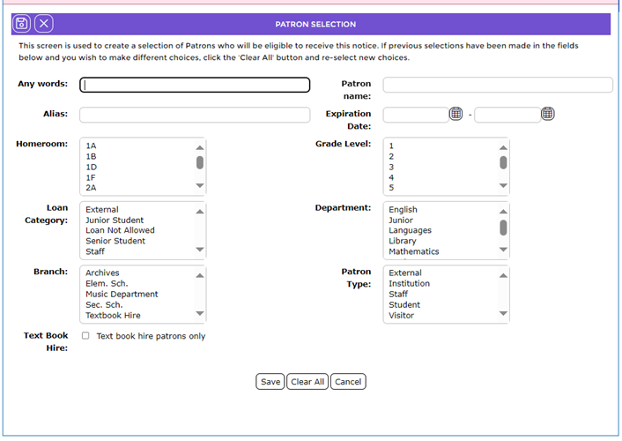The width and height of the screenshot is (622, 441).
Task: Select English department
Action: pos(403,209)
